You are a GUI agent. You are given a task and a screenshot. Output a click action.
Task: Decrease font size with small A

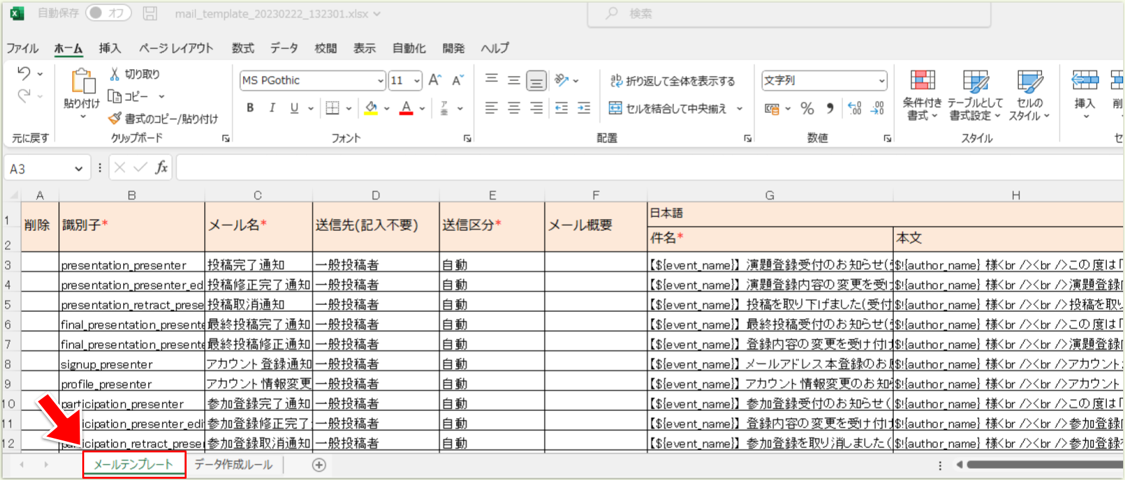pyautogui.click(x=457, y=80)
